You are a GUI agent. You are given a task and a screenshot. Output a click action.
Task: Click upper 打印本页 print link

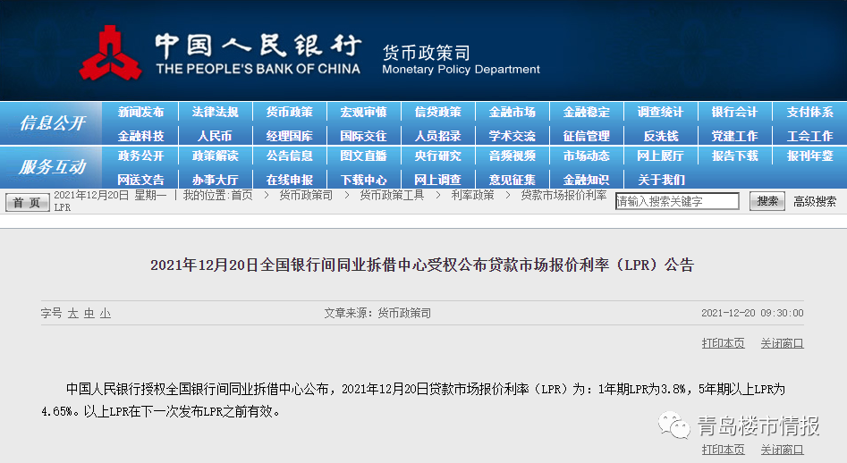point(723,343)
